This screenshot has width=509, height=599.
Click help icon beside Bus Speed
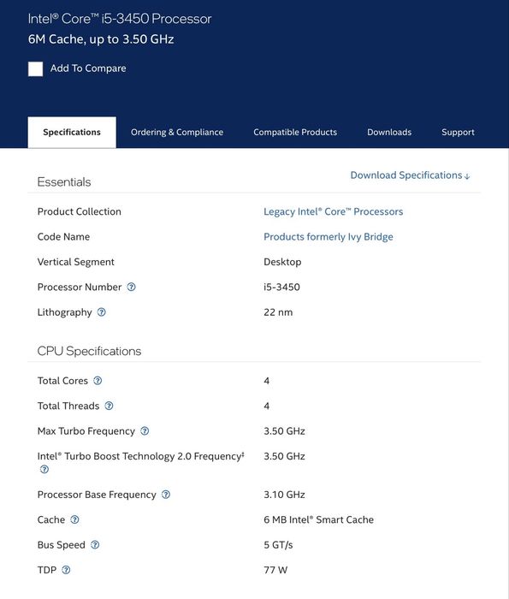95,545
